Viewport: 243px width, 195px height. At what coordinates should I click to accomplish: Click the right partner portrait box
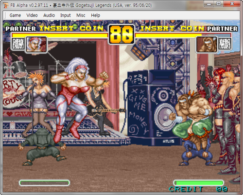click(x=225, y=44)
